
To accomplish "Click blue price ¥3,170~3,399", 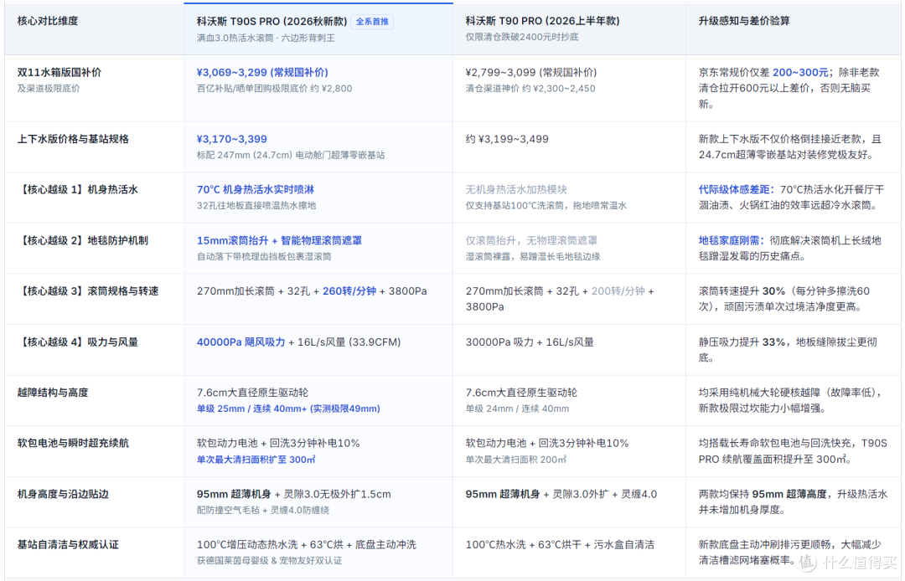I will click(232, 140).
